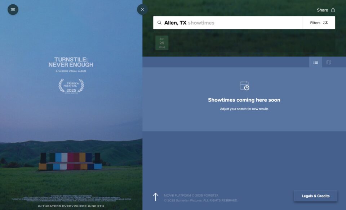Click the Adjust your search for new results text
Screen dimensions: 346x210
coord(244,109)
